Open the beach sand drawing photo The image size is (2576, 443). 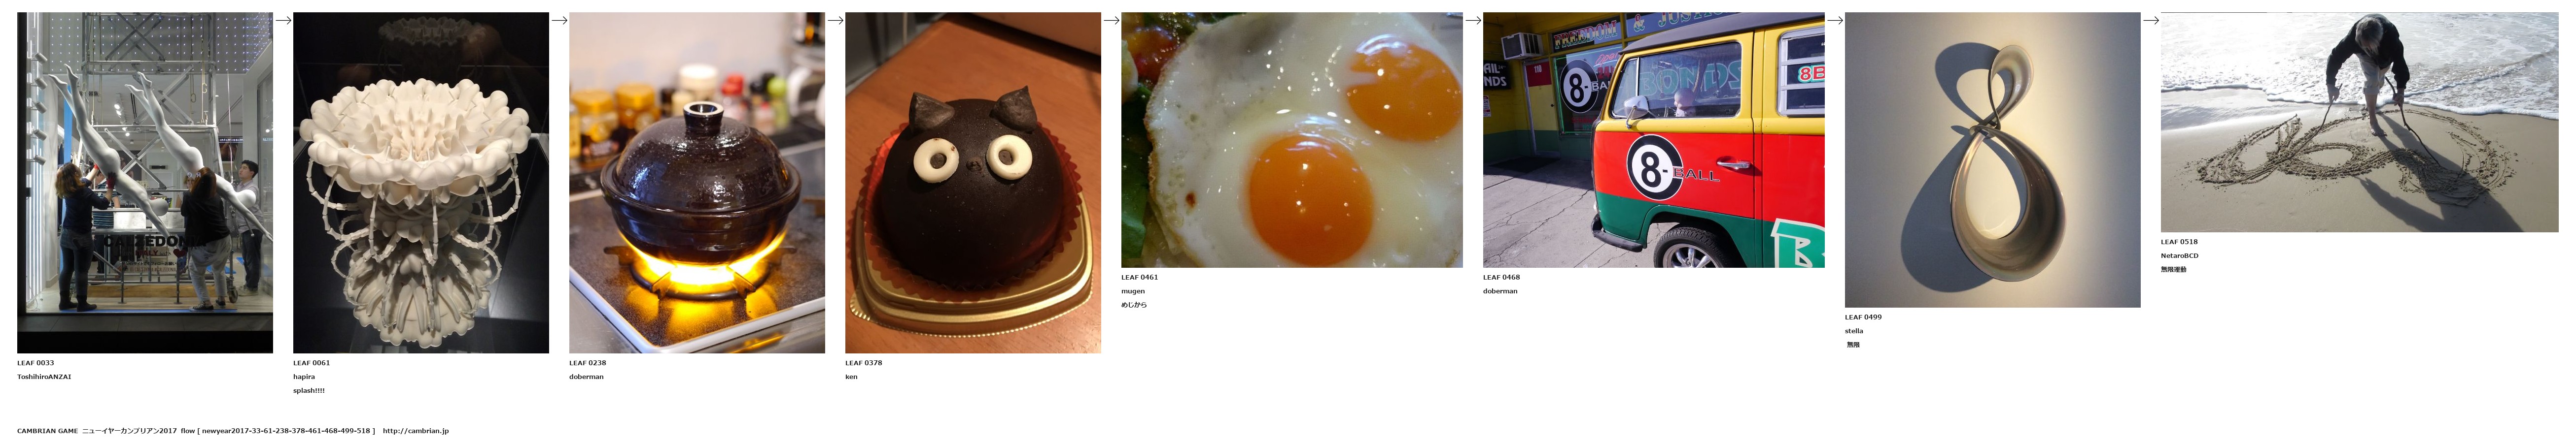[2360, 122]
